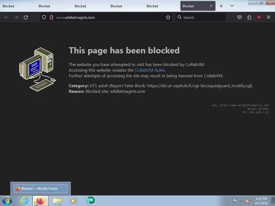The width and height of the screenshot is (275, 206).
Task: Reload the current page
Action: (x=26, y=17)
